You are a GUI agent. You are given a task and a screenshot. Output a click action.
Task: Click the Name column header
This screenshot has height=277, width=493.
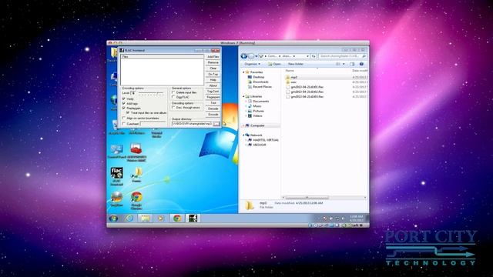(290, 71)
